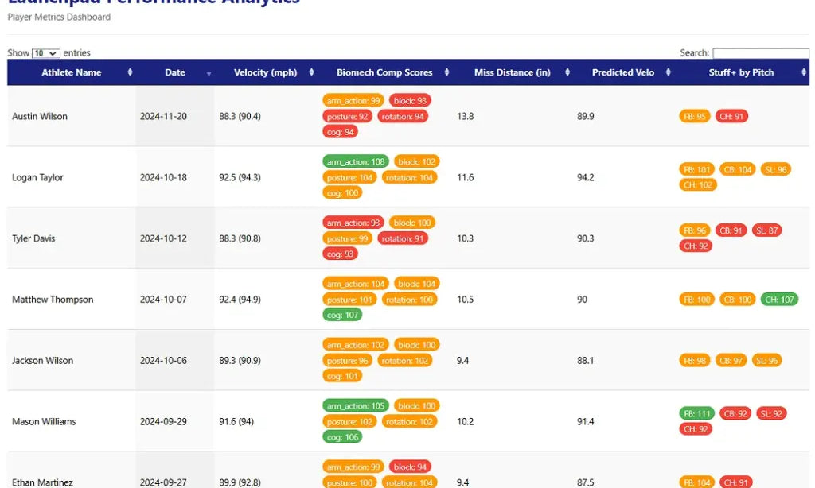815x488 pixels.
Task: Sort Miss Distance (in) column arrows
Action: pos(567,72)
